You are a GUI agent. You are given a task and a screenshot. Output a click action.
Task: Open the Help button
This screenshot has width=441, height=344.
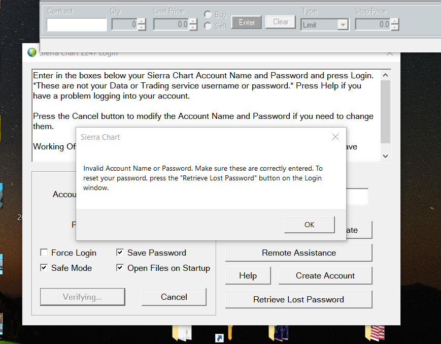(x=248, y=275)
